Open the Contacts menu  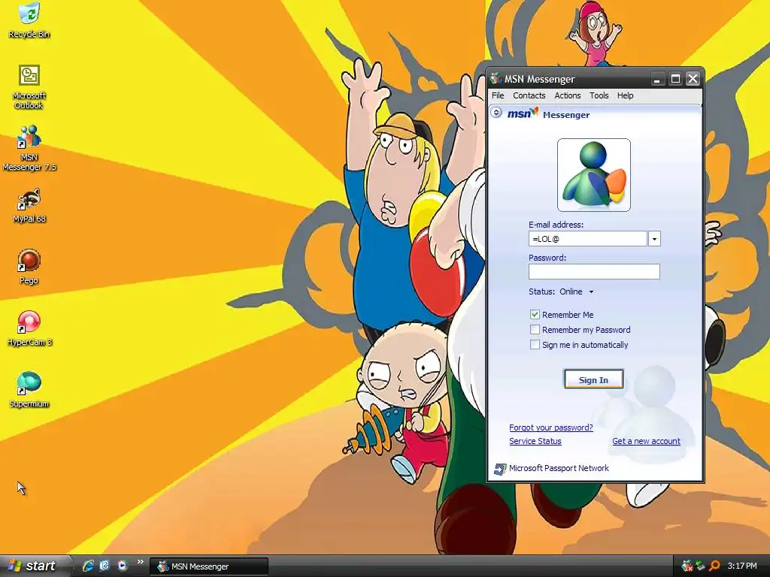(529, 95)
